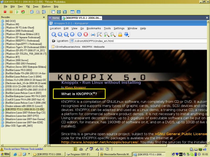210x157 pixels.
Task: Open the VM menu in VMware
Action: tap(28, 7)
